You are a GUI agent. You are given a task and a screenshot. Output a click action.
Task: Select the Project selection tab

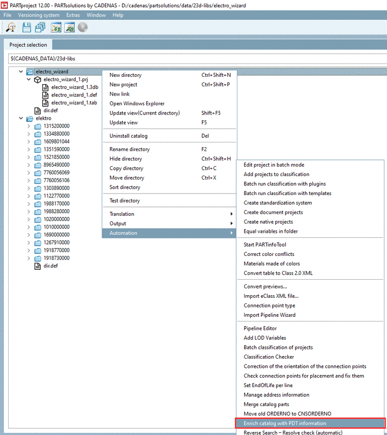(28, 45)
